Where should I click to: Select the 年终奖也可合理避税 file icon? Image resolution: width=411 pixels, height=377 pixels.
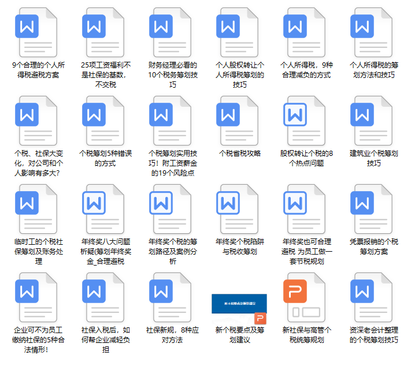305,209
